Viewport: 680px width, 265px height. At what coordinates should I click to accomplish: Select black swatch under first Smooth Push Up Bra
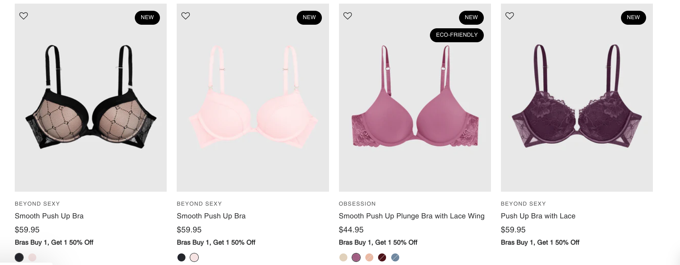pyautogui.click(x=19, y=257)
